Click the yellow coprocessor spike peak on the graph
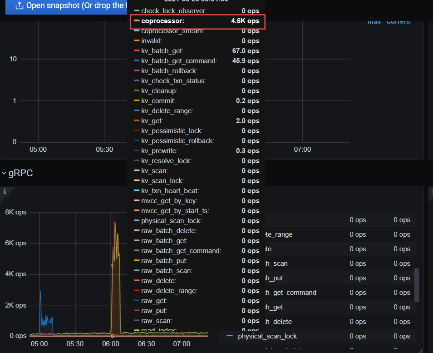 [115, 224]
